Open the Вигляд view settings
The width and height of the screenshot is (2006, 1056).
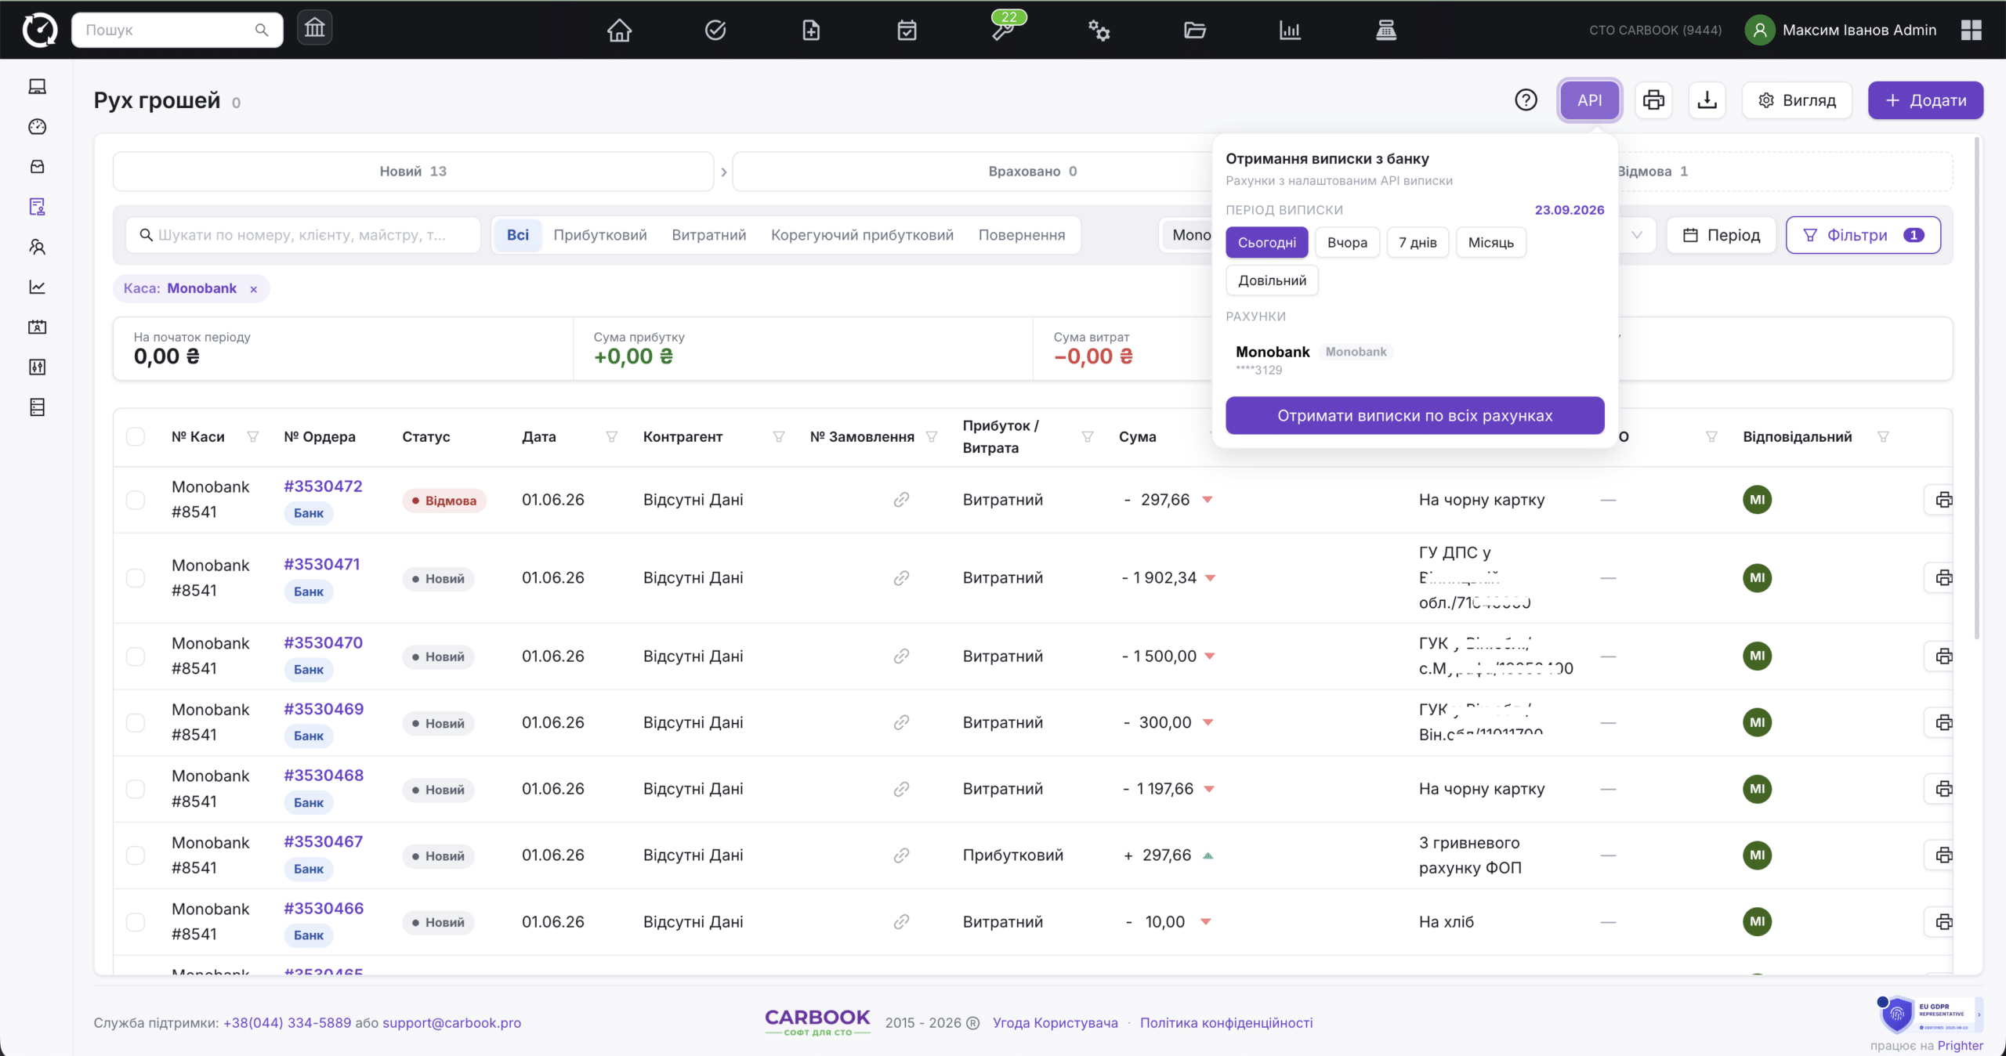[1797, 100]
